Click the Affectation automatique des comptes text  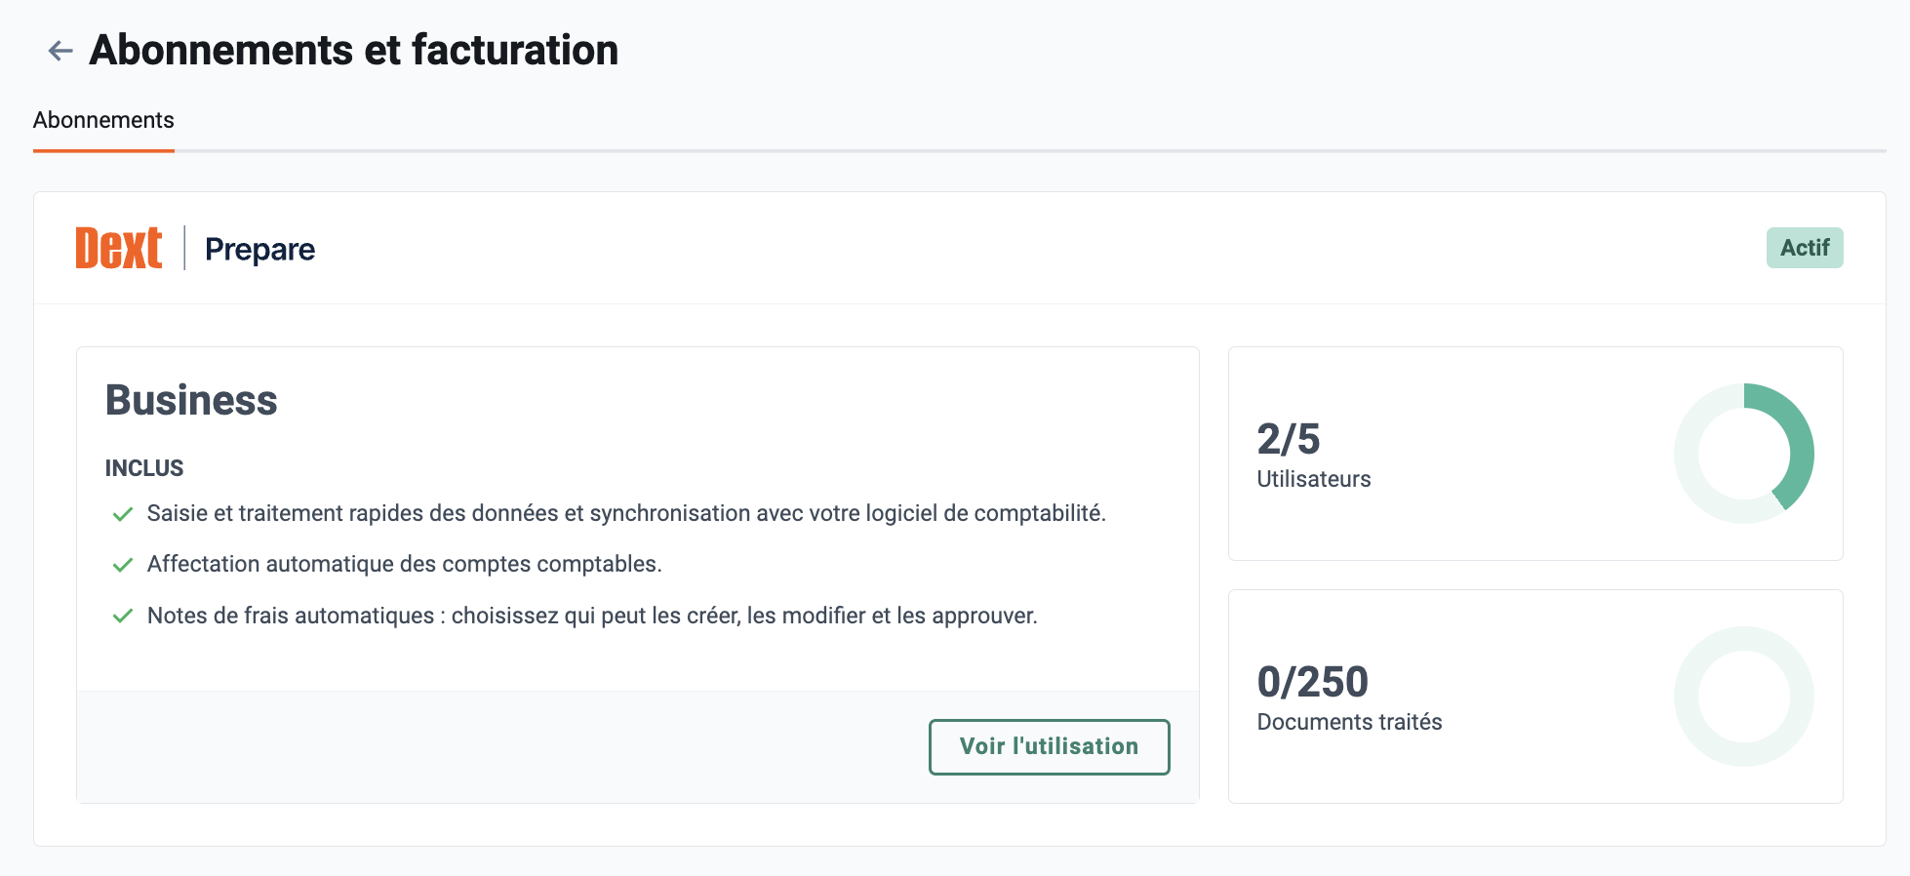coord(404,564)
